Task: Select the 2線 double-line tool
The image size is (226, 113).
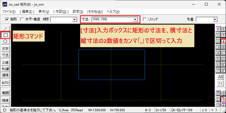Action: tap(5, 62)
